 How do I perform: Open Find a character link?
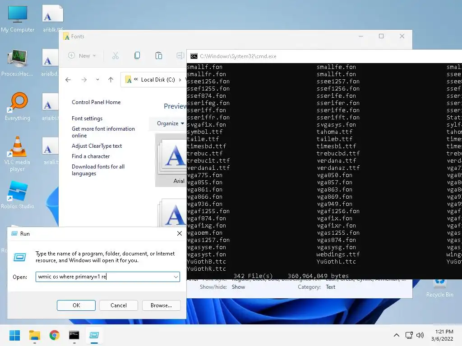click(91, 156)
